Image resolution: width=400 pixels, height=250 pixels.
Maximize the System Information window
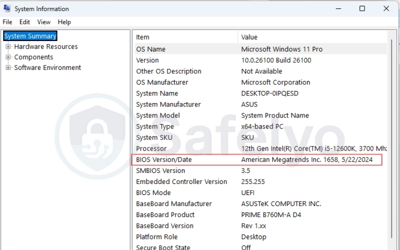(x=362, y=8)
